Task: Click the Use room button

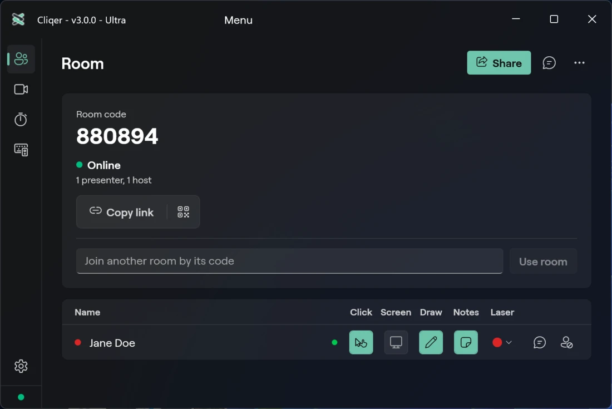Action: coord(543,262)
